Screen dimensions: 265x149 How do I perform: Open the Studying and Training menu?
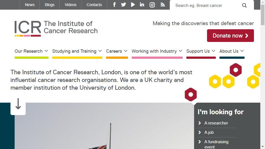click(x=74, y=51)
